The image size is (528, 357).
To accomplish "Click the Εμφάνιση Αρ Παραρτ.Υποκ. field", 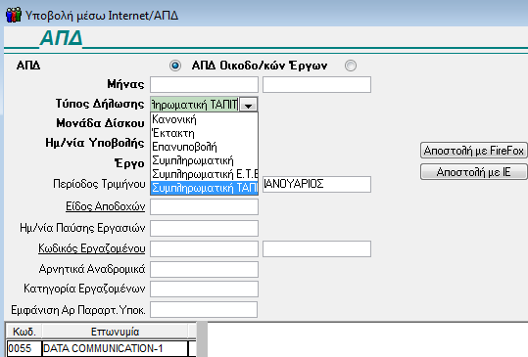I will [204, 310].
